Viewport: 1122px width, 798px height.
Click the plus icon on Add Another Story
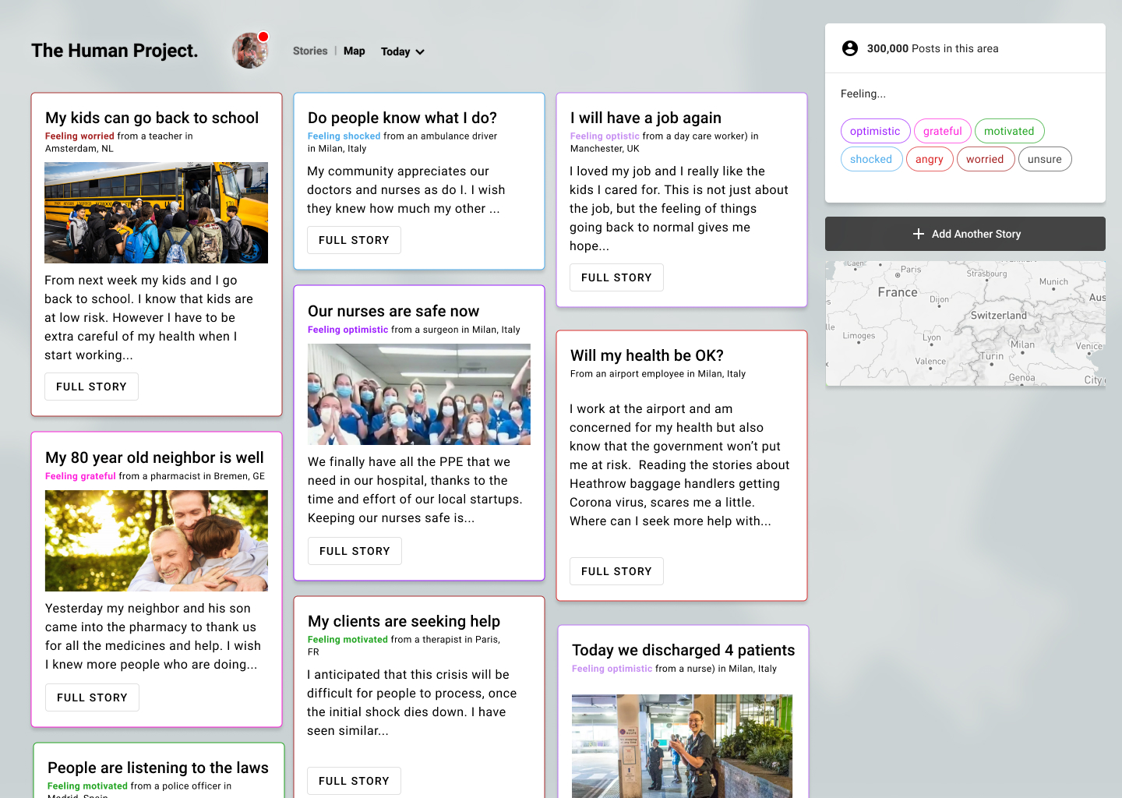point(919,234)
